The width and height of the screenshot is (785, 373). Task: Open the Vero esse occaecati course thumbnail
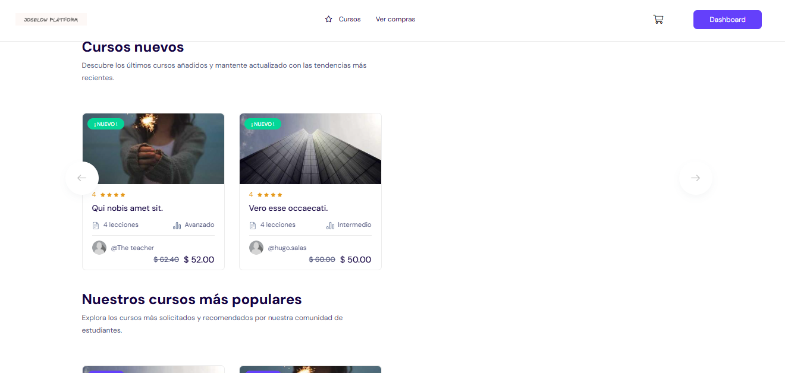click(x=310, y=148)
